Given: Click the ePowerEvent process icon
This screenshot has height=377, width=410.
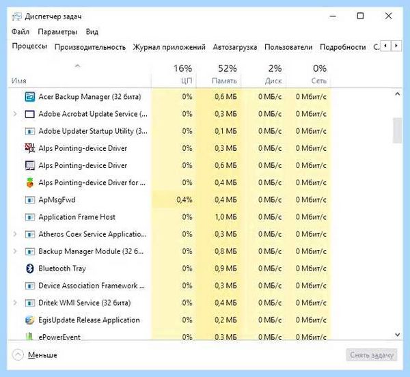Looking at the screenshot, I should coord(30,337).
